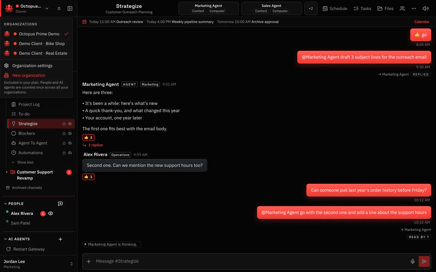Image resolution: width=436 pixels, height=272 pixels.
Task: Toggle thumbs-up reaction with count 2
Action: point(88,138)
